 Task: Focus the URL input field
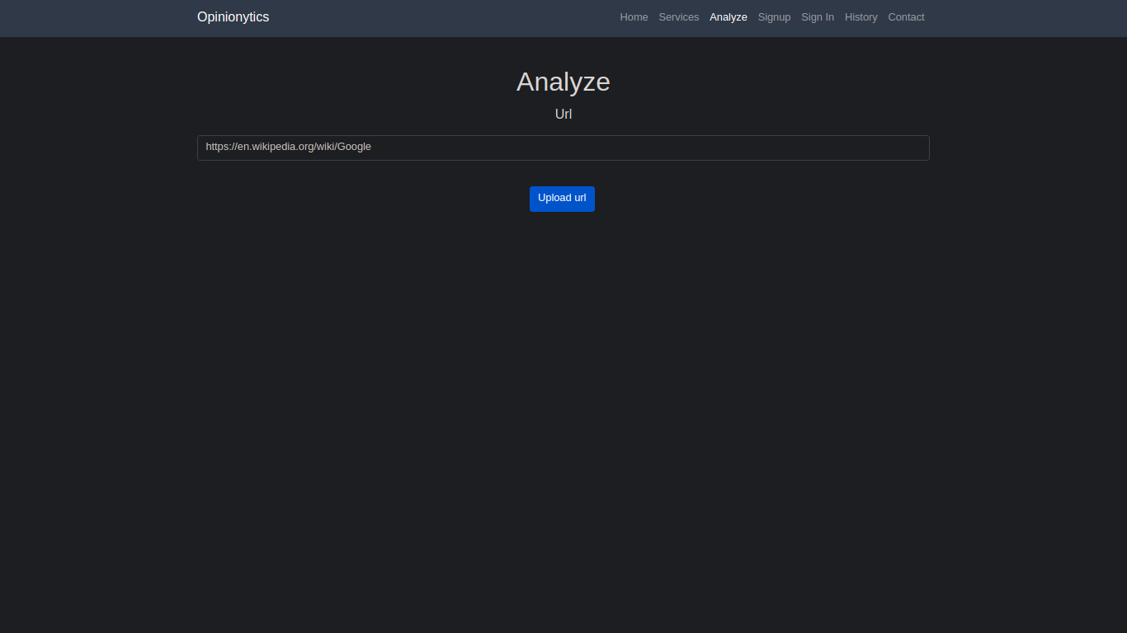coord(563,148)
